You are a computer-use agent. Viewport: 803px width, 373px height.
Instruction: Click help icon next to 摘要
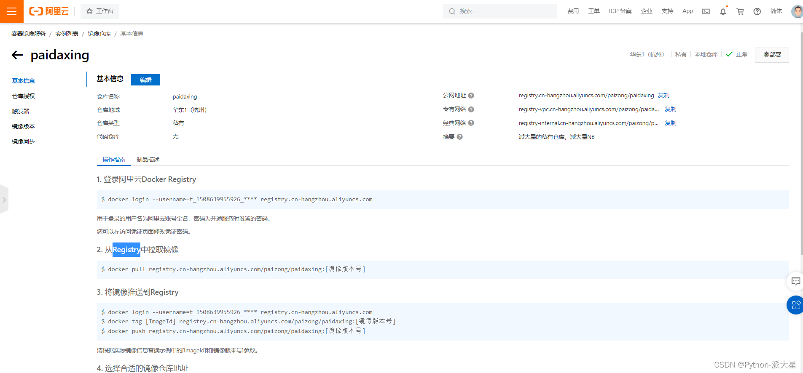point(460,137)
